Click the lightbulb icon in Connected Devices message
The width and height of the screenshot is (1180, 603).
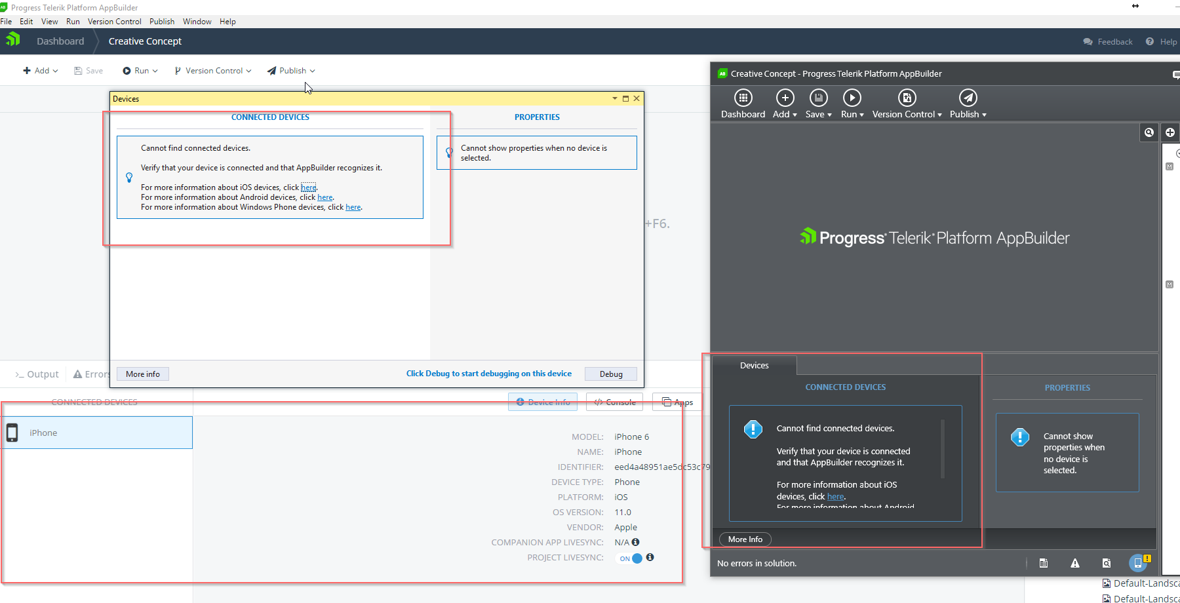click(x=129, y=178)
